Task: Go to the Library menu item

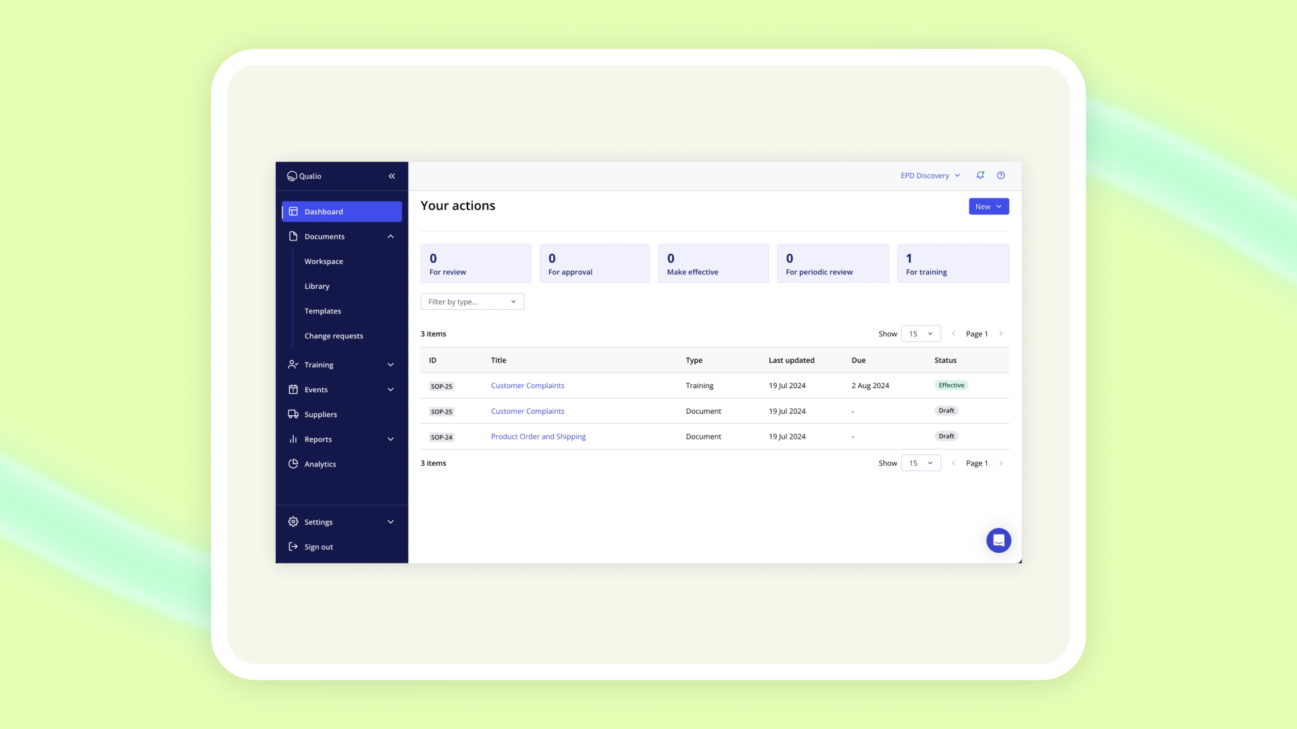Action: pos(317,286)
